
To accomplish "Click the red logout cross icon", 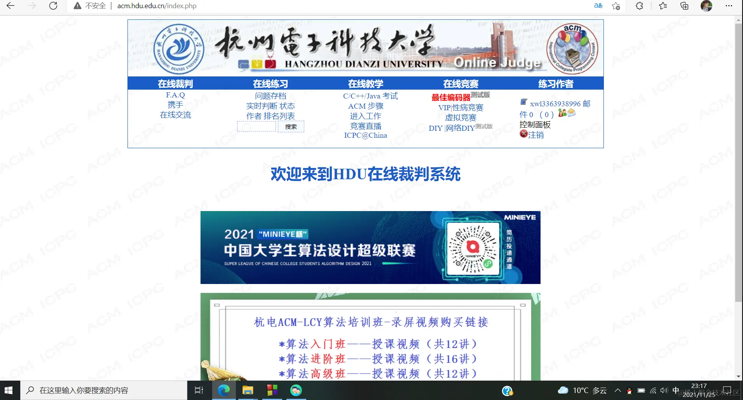I will (x=523, y=134).
